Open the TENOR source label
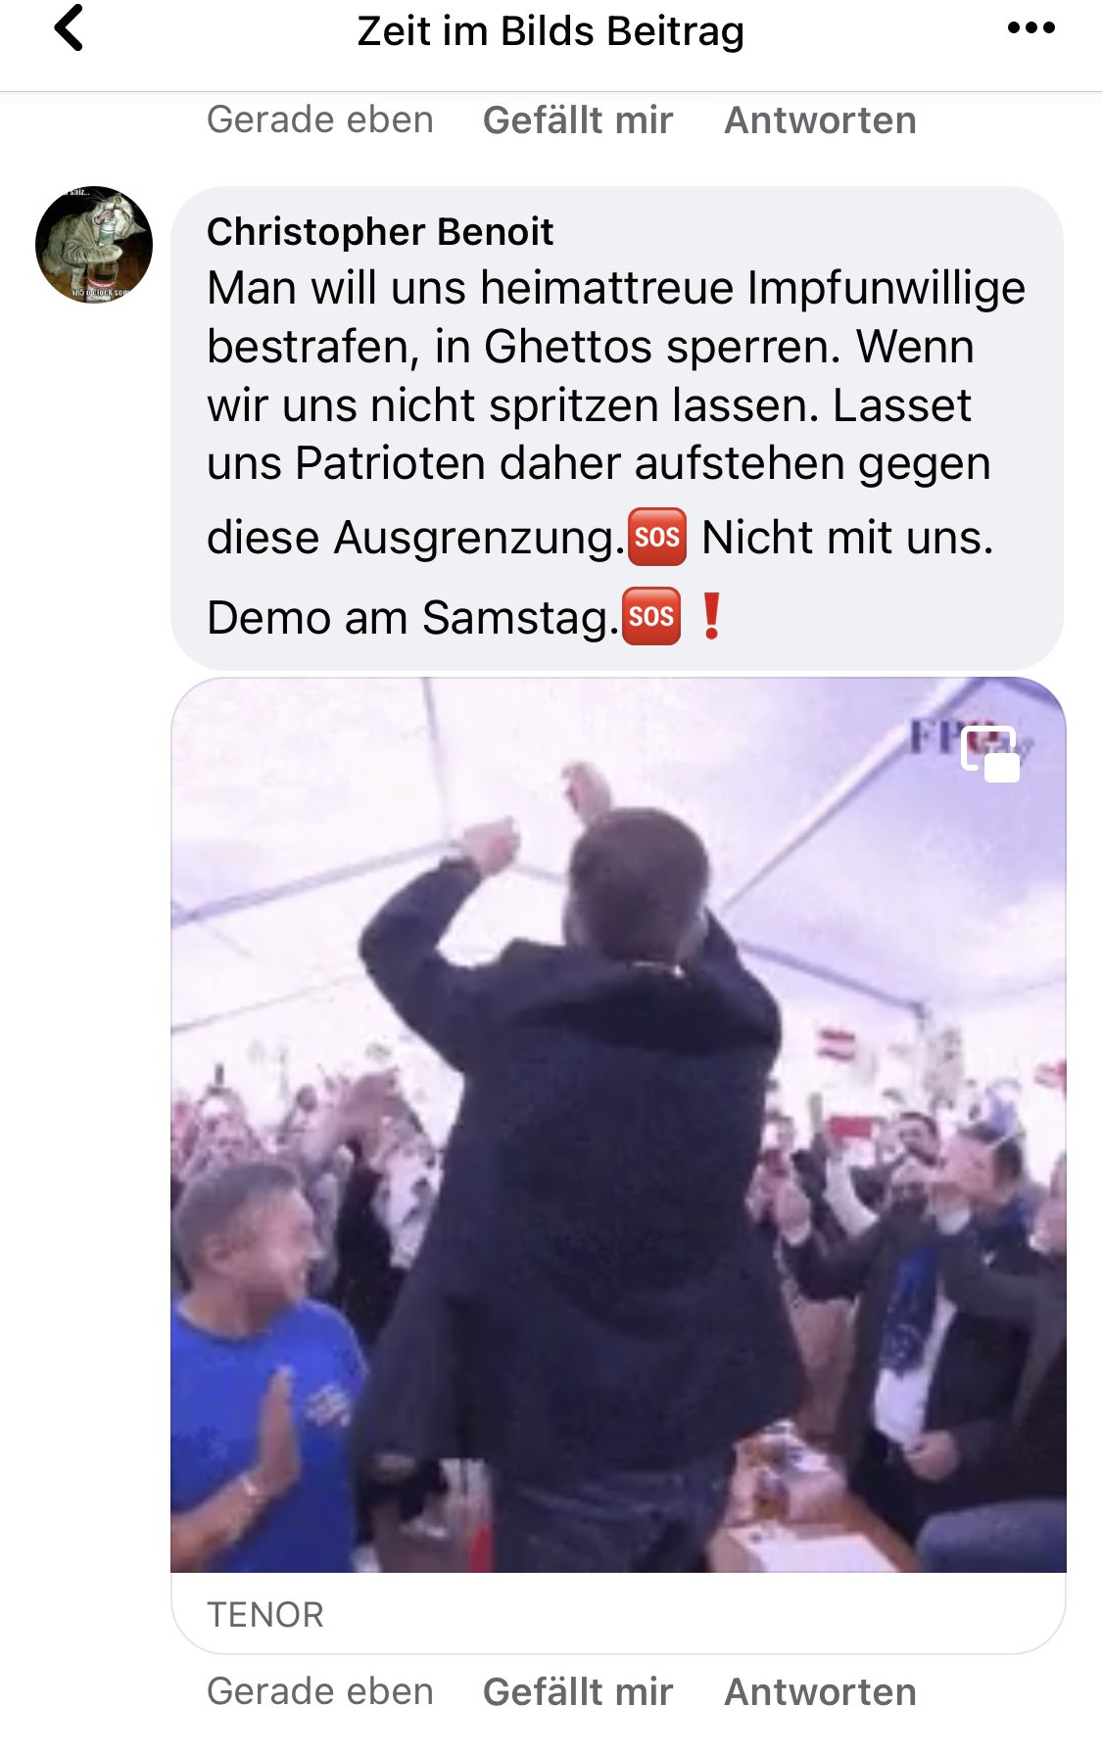Viewport: 1102px width, 1753px height. tap(265, 1615)
